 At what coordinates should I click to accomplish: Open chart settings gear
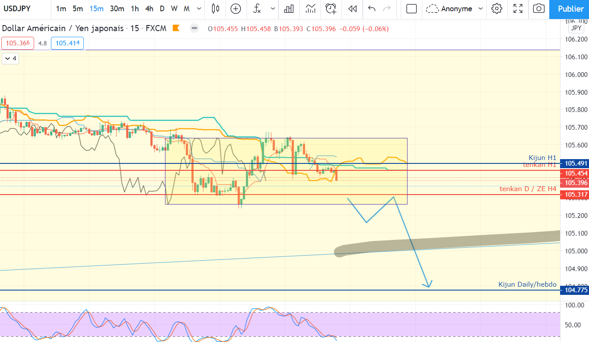[x=497, y=9]
